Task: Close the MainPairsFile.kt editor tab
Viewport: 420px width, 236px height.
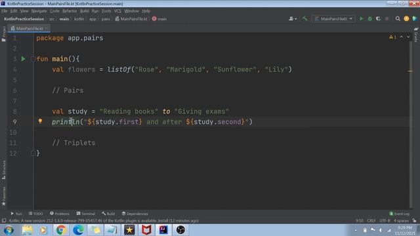Action: click(47, 28)
